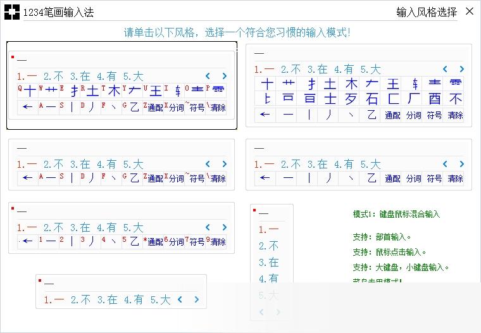Click the 支持: 部首输入 line

pos(382,237)
